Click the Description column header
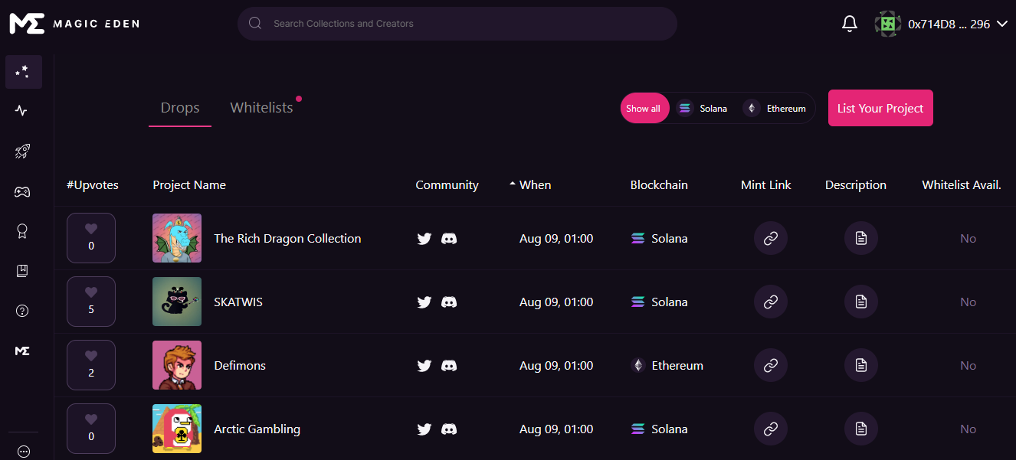The image size is (1016, 460). [856, 184]
